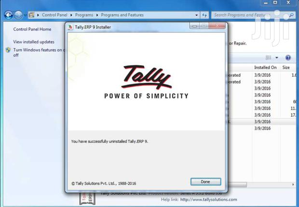
Task: Minimize the Tally.ERP 9 Installer window
Action: click(x=194, y=26)
